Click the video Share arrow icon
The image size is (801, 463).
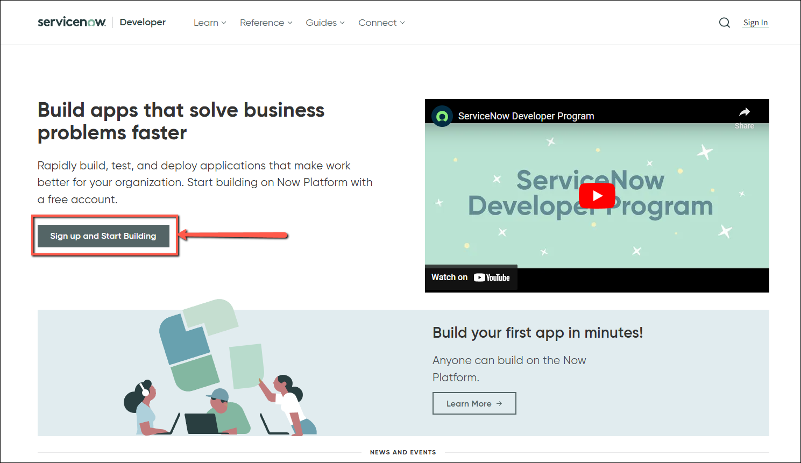pos(744,112)
